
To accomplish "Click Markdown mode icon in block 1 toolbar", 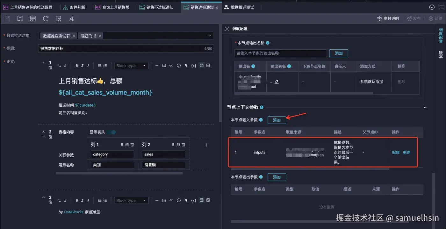I will pyautogui.click(x=208, y=65).
